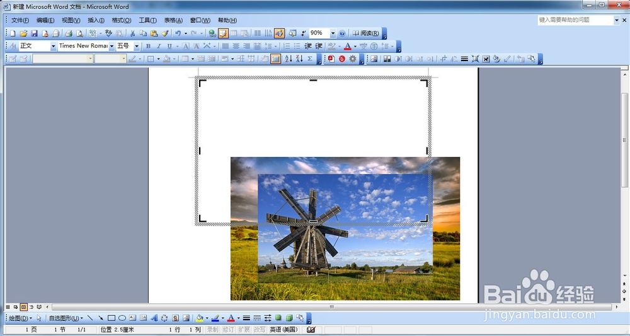Click More Contrast icon
The height and width of the screenshot is (336, 630).
click(398, 59)
